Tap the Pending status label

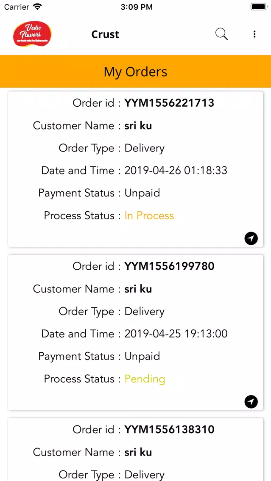[x=145, y=379]
